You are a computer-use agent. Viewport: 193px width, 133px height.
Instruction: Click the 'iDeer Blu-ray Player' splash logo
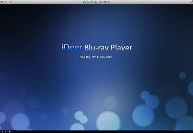97,47
